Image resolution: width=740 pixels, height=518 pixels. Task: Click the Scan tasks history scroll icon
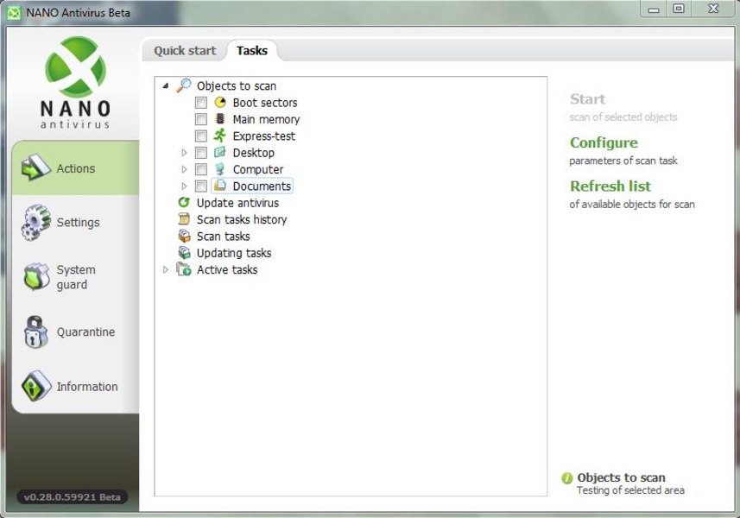[184, 219]
